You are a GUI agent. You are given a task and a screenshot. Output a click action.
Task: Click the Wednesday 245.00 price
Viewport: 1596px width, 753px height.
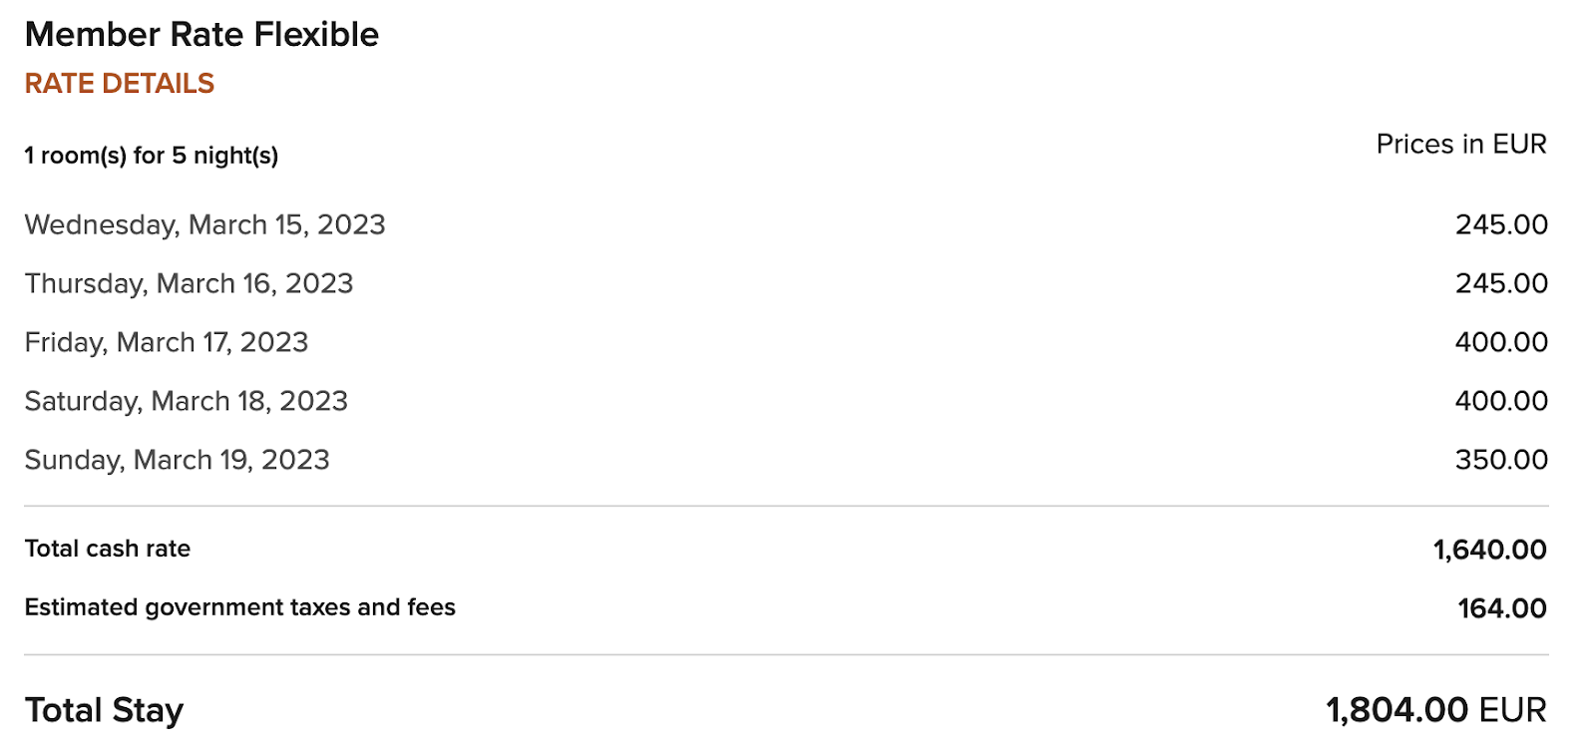(1501, 225)
